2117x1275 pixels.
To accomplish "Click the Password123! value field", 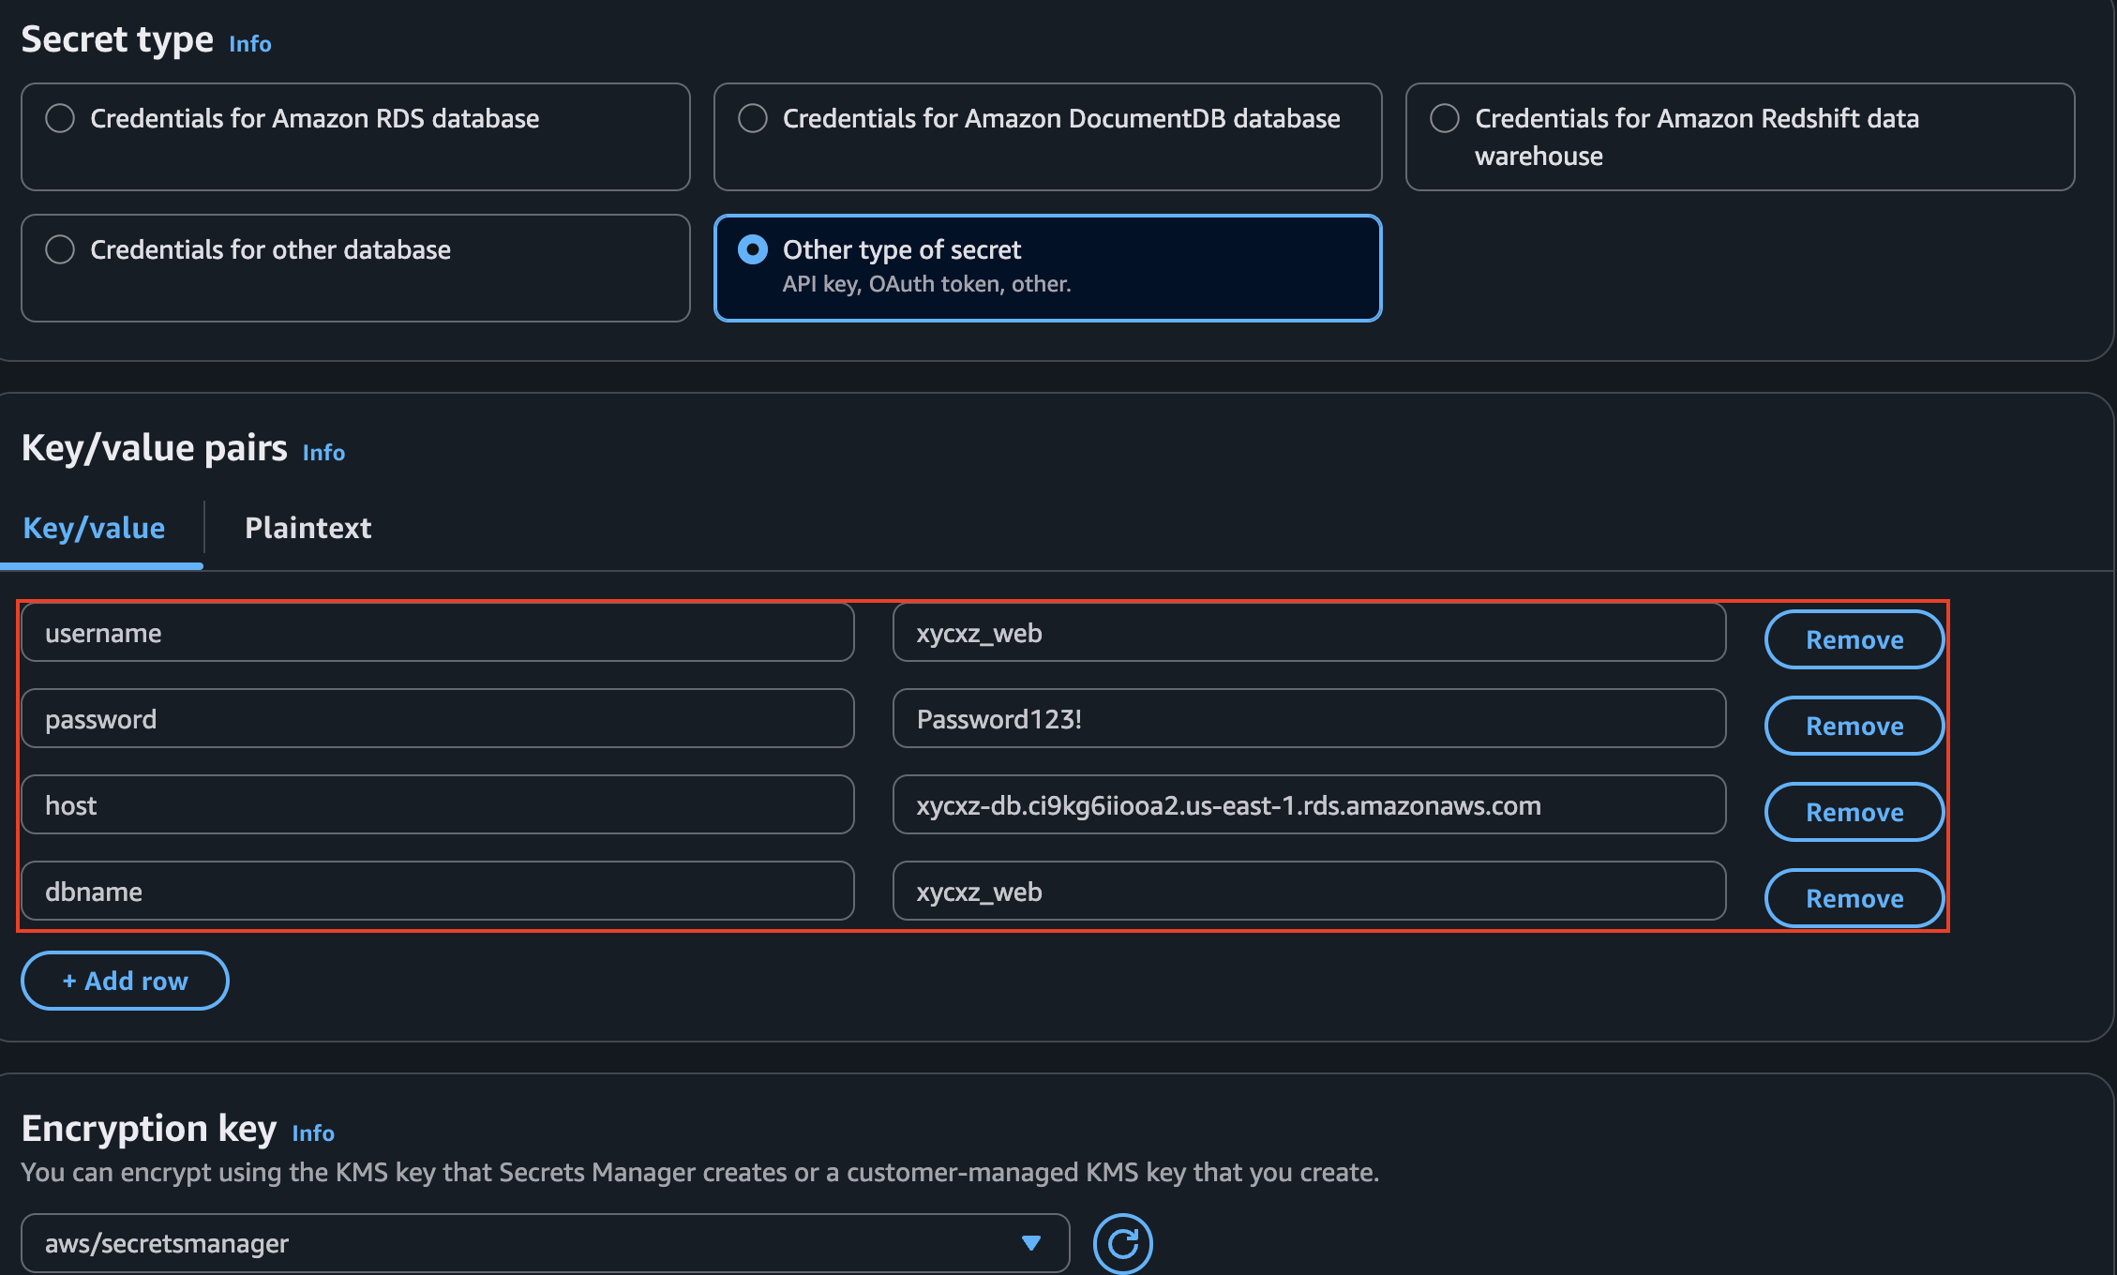I will pyautogui.click(x=1308, y=719).
